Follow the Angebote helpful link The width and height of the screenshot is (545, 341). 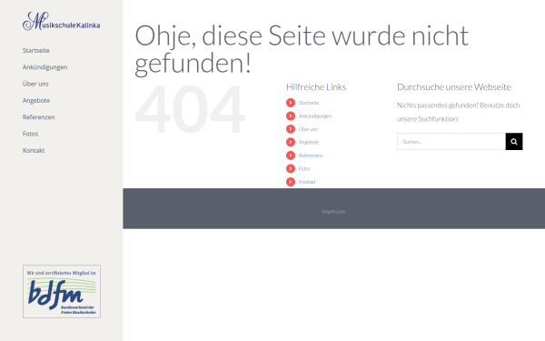pyautogui.click(x=309, y=142)
